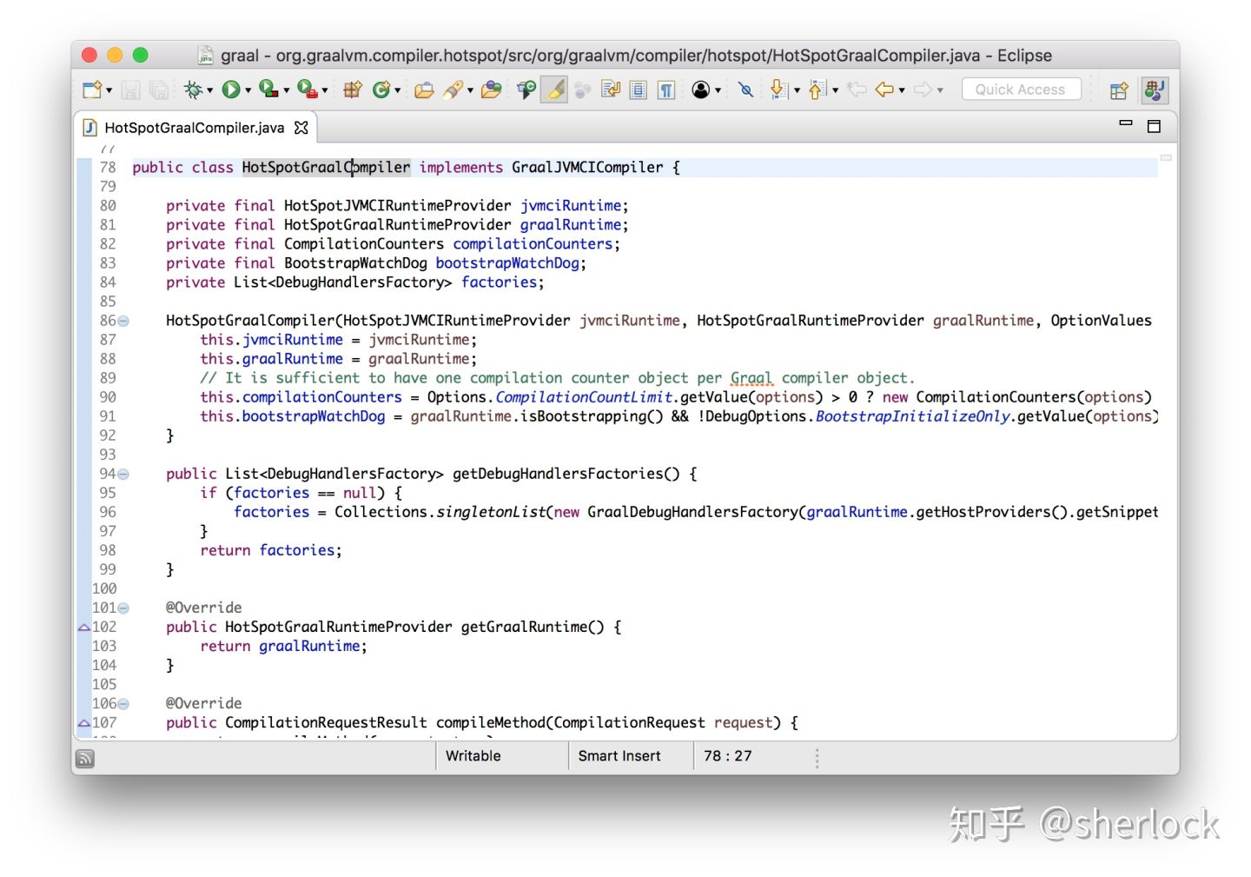Screen dimensions: 1251x877
Task: Click the Next Annotation down-arrow icon
Action: click(778, 90)
